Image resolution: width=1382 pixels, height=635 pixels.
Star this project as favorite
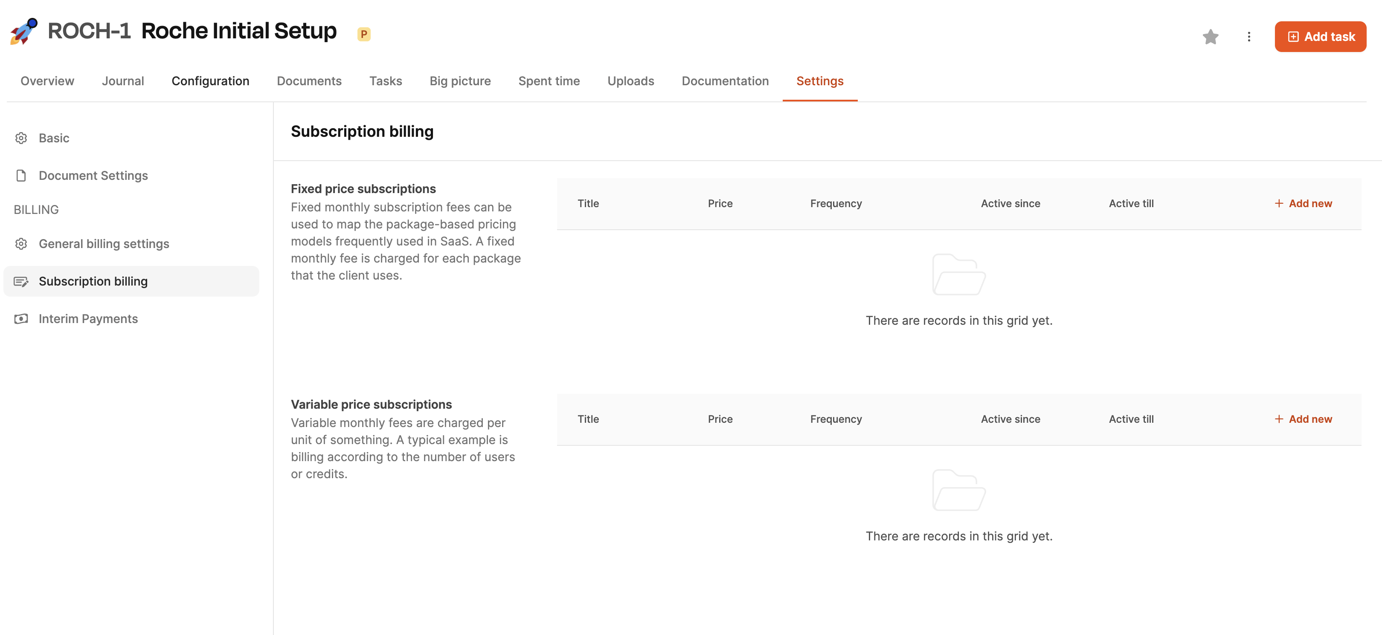point(1211,37)
